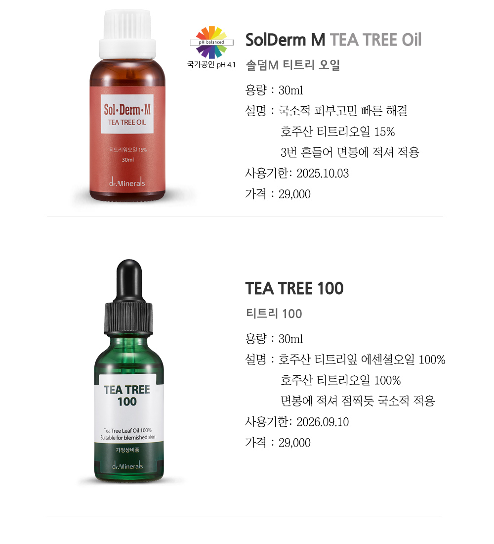Open the green Tea Tree 100 bottle image
The width and height of the screenshot is (494, 544).
pyautogui.click(x=128, y=371)
